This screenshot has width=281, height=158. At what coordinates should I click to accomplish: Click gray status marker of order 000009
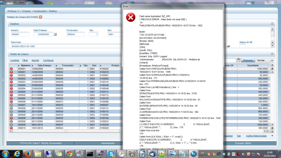point(11,125)
